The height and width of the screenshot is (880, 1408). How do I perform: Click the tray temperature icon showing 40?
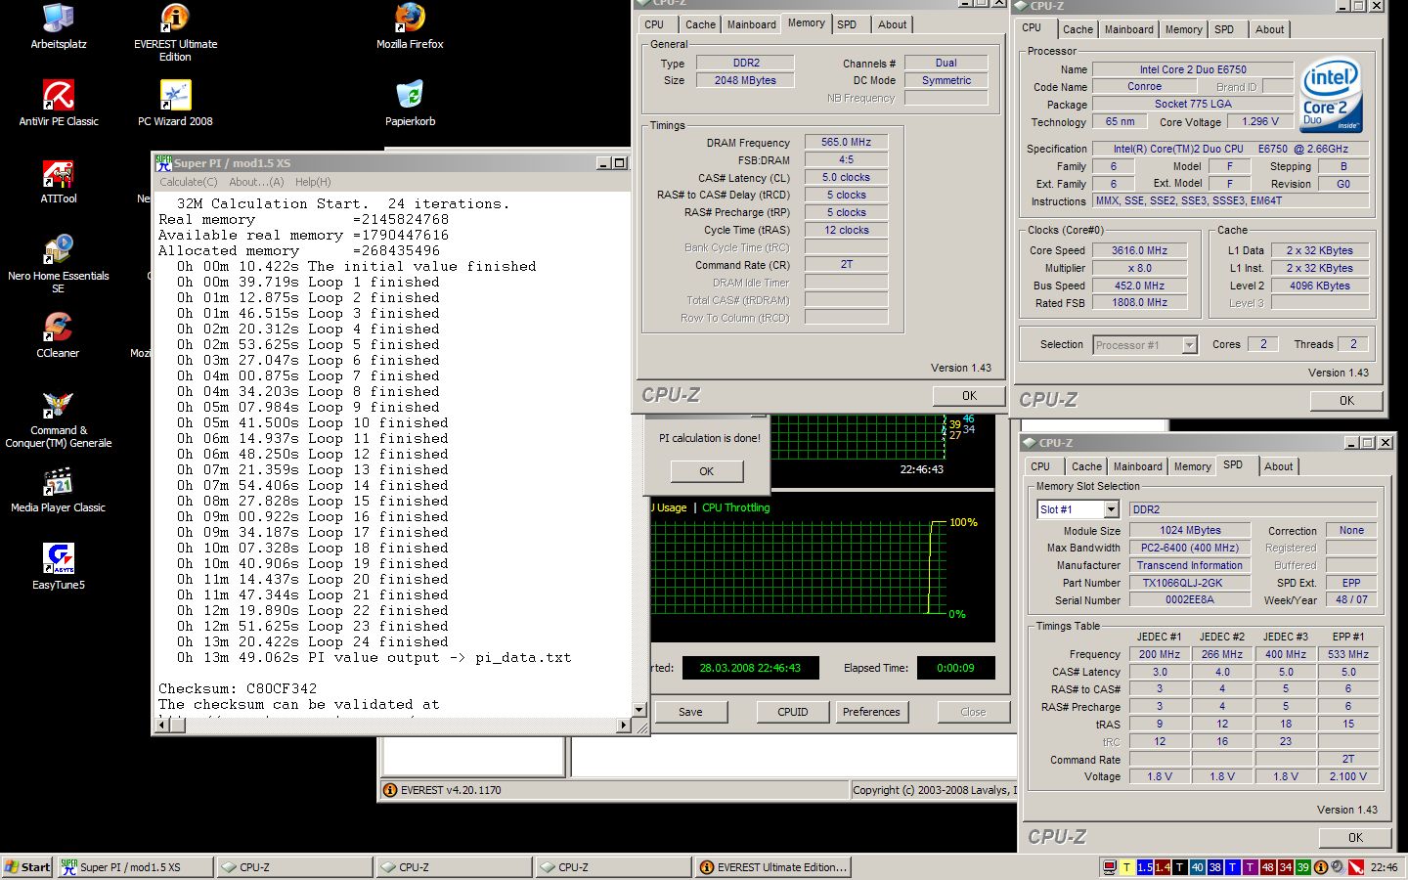tap(1197, 867)
